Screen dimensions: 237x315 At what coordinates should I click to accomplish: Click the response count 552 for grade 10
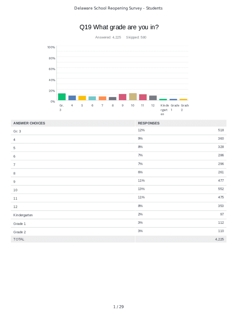(x=221, y=189)
